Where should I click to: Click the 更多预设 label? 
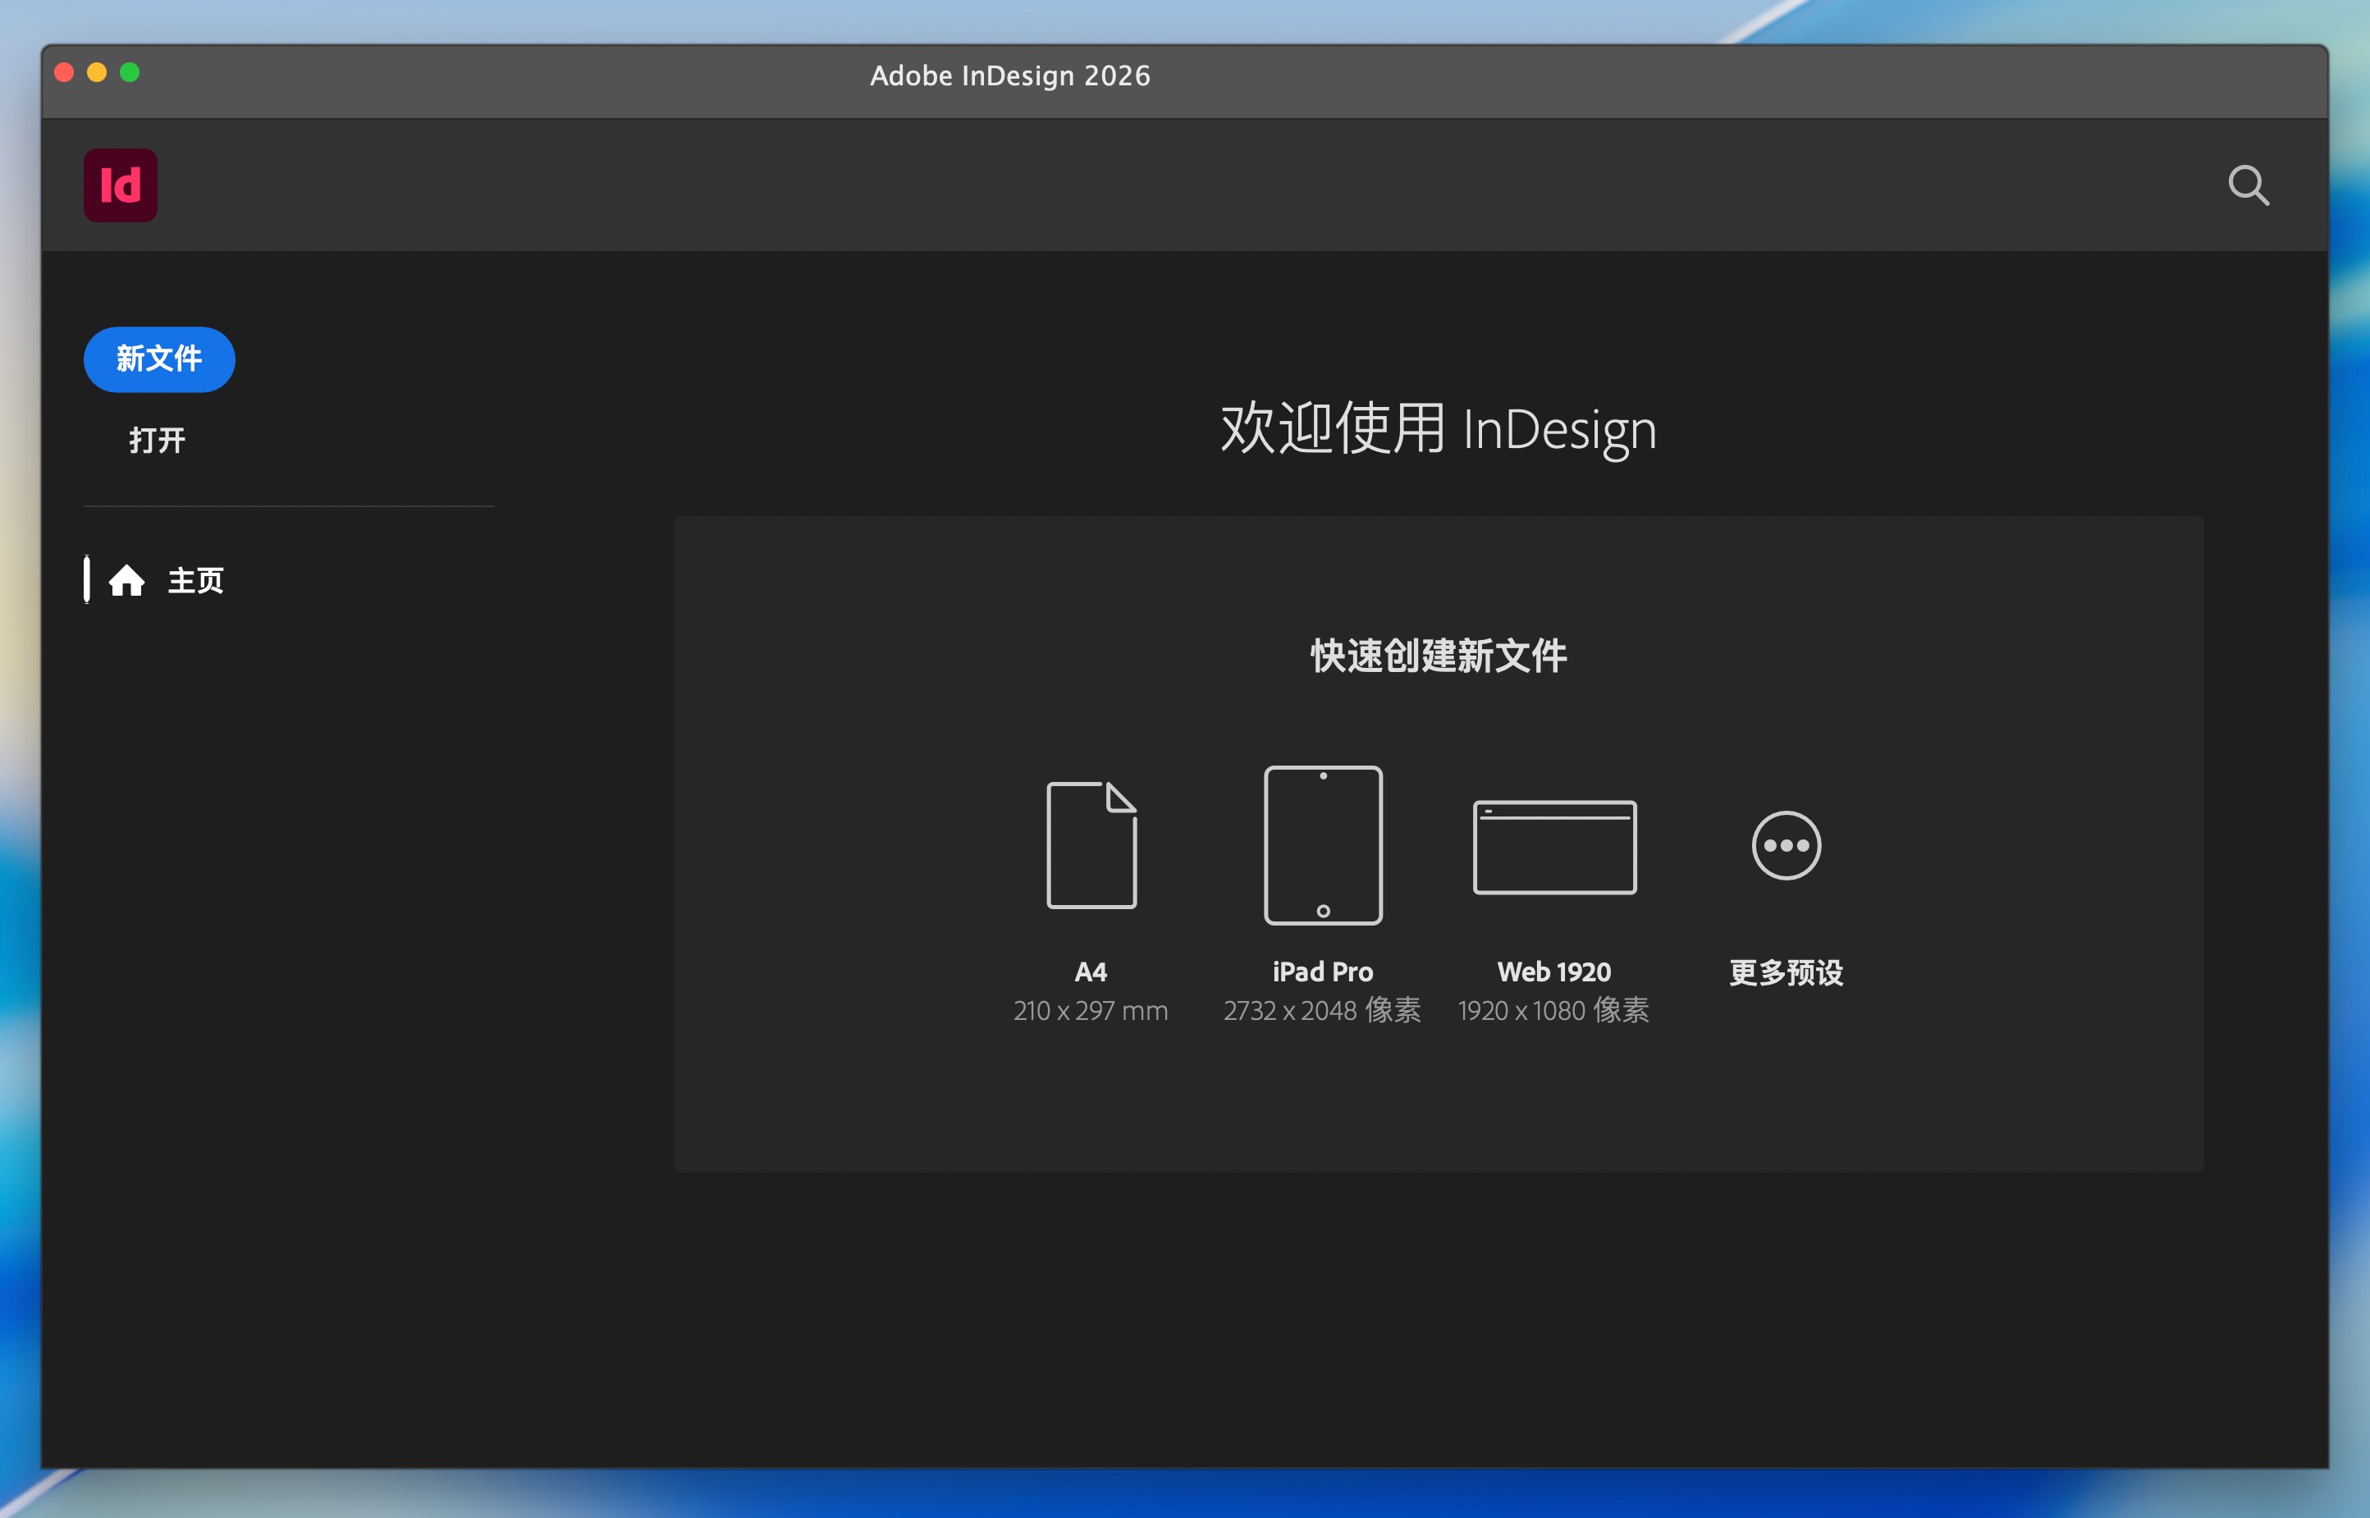pos(1786,973)
